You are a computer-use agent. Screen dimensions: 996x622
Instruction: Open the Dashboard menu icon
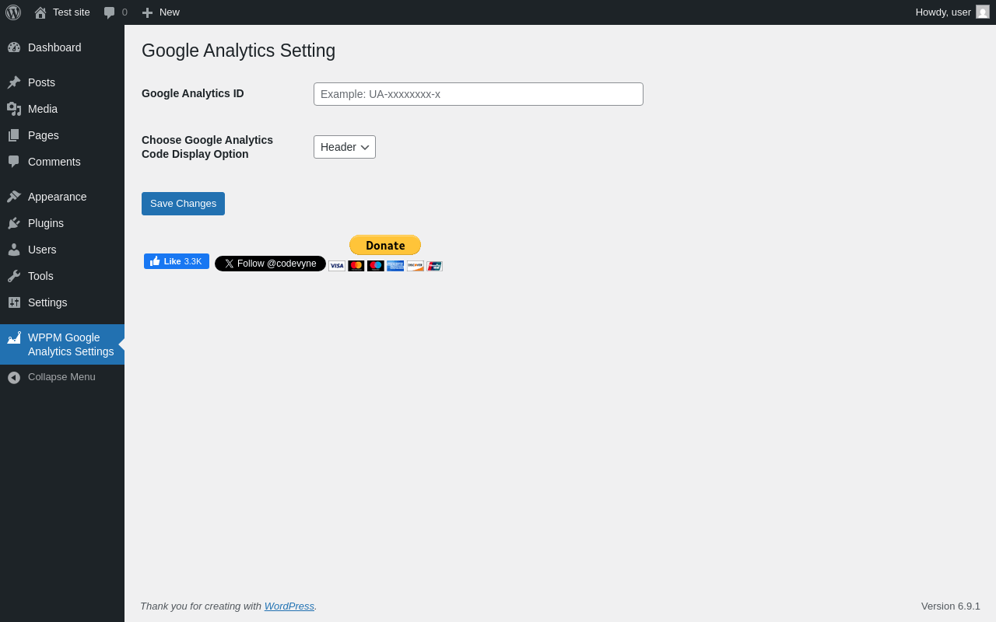14,47
